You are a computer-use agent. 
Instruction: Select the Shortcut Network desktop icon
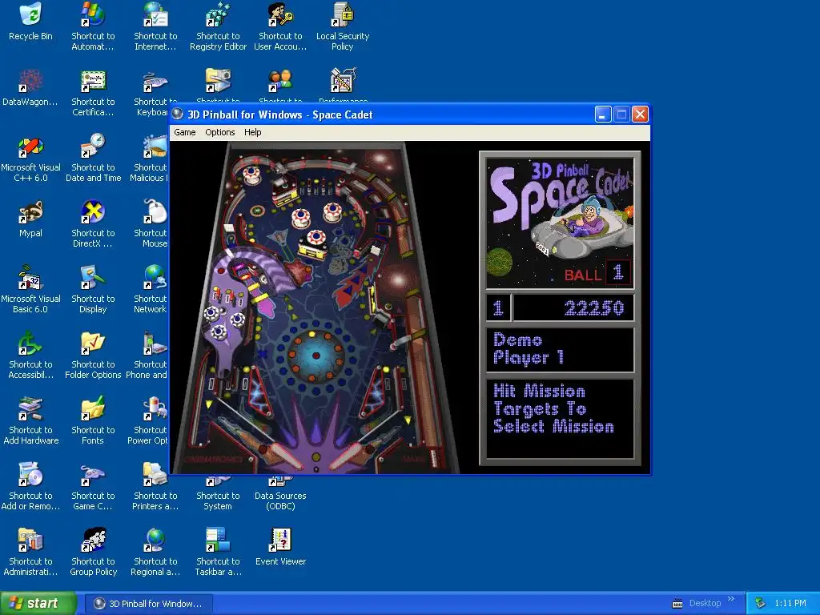(x=151, y=290)
